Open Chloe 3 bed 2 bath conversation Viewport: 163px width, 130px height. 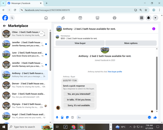pos(24,34)
